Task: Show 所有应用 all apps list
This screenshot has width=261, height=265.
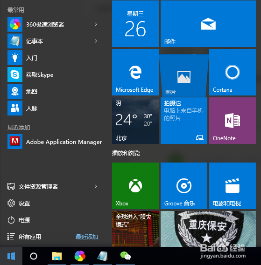Action: point(24,237)
